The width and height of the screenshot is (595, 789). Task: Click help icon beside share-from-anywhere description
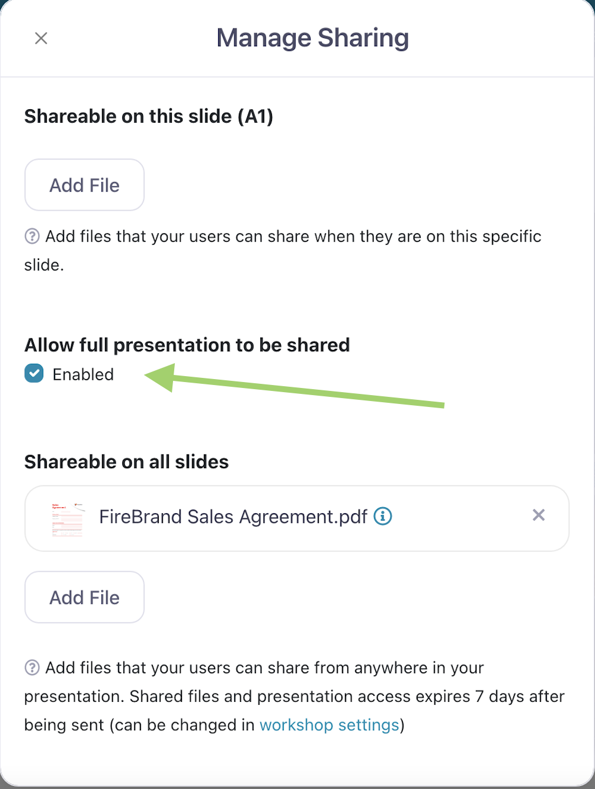(x=32, y=667)
